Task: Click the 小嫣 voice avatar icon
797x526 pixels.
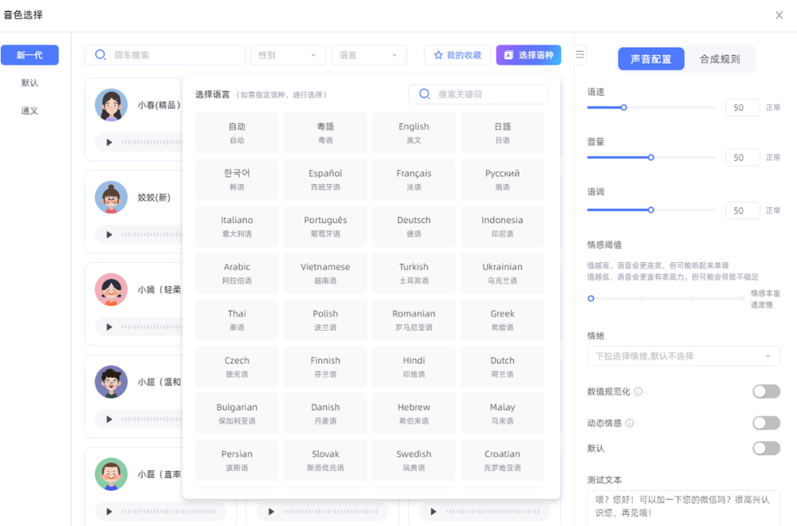Action: 111,290
